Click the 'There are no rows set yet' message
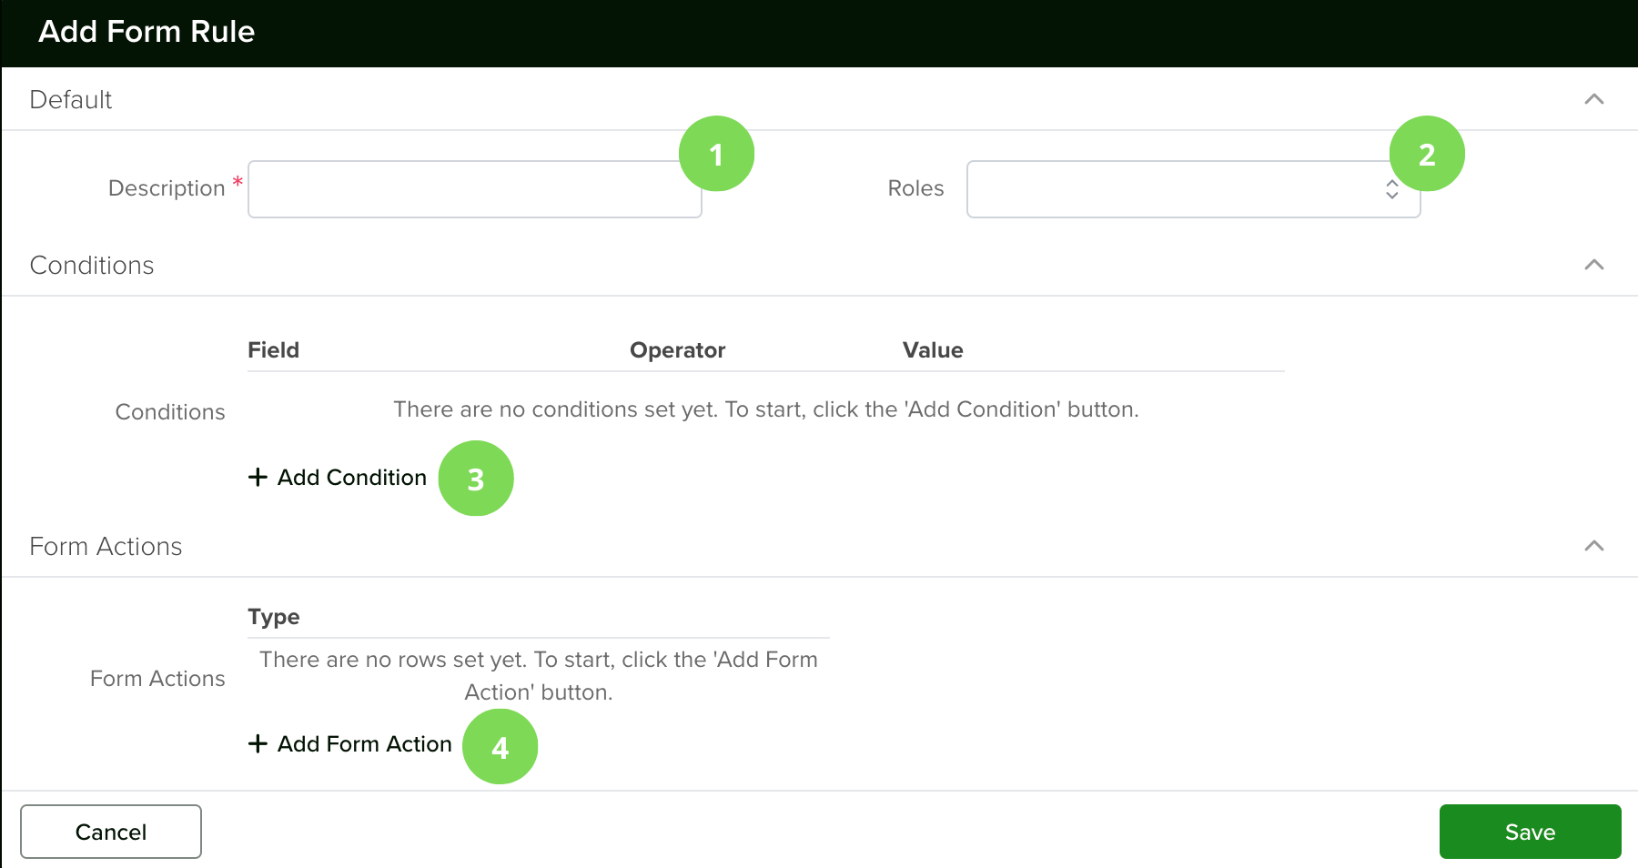Viewport: 1638px width, 868px height. (x=539, y=675)
